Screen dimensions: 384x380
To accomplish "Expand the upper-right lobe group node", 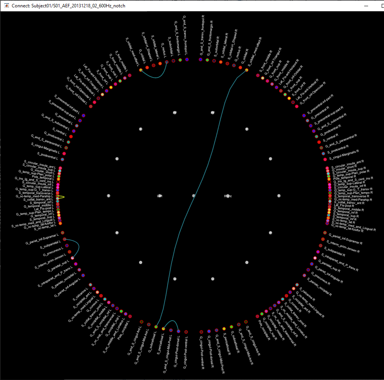I will click(247, 129).
